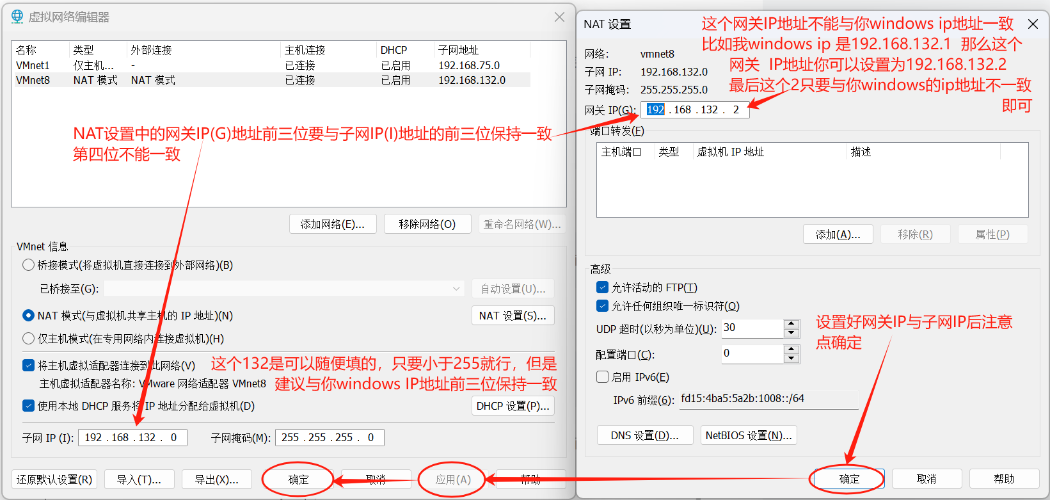Click the 添加(A)... port forwarding button
Screen dimensions: 1050x500
(838, 234)
